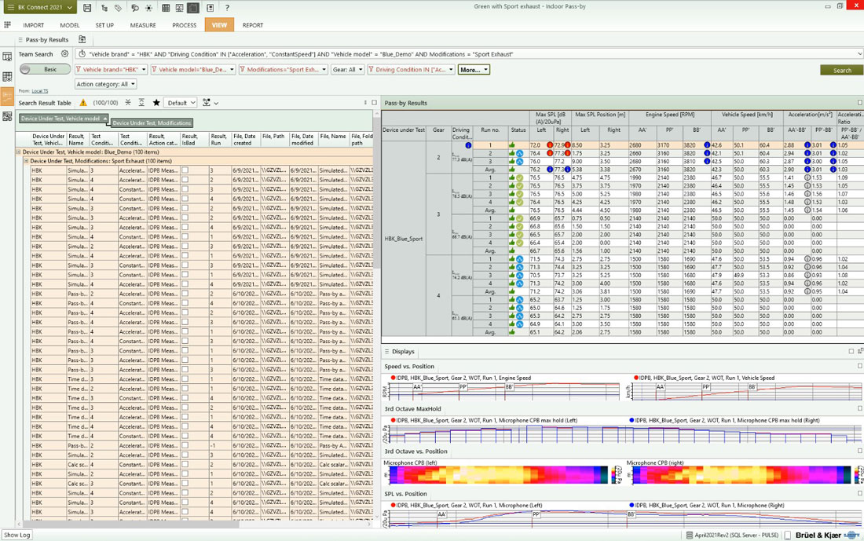Check the IsBad checkbox in second result row
The width and height of the screenshot is (864, 541).
click(185, 180)
